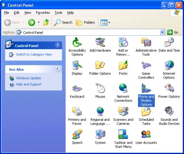Open the Keyboard settings icon
Image resolution: width=184 pixels, height=154 pixels.
point(77,88)
